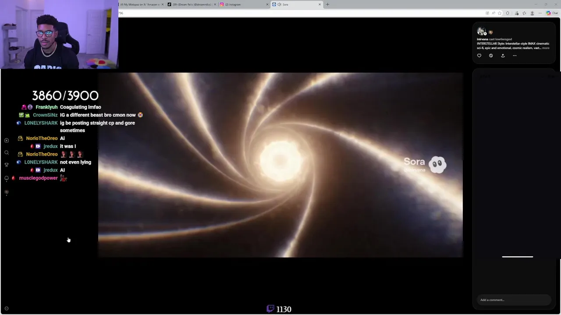Close the Dream Relic TikTok tab
The image size is (561, 315).
coord(215,4)
